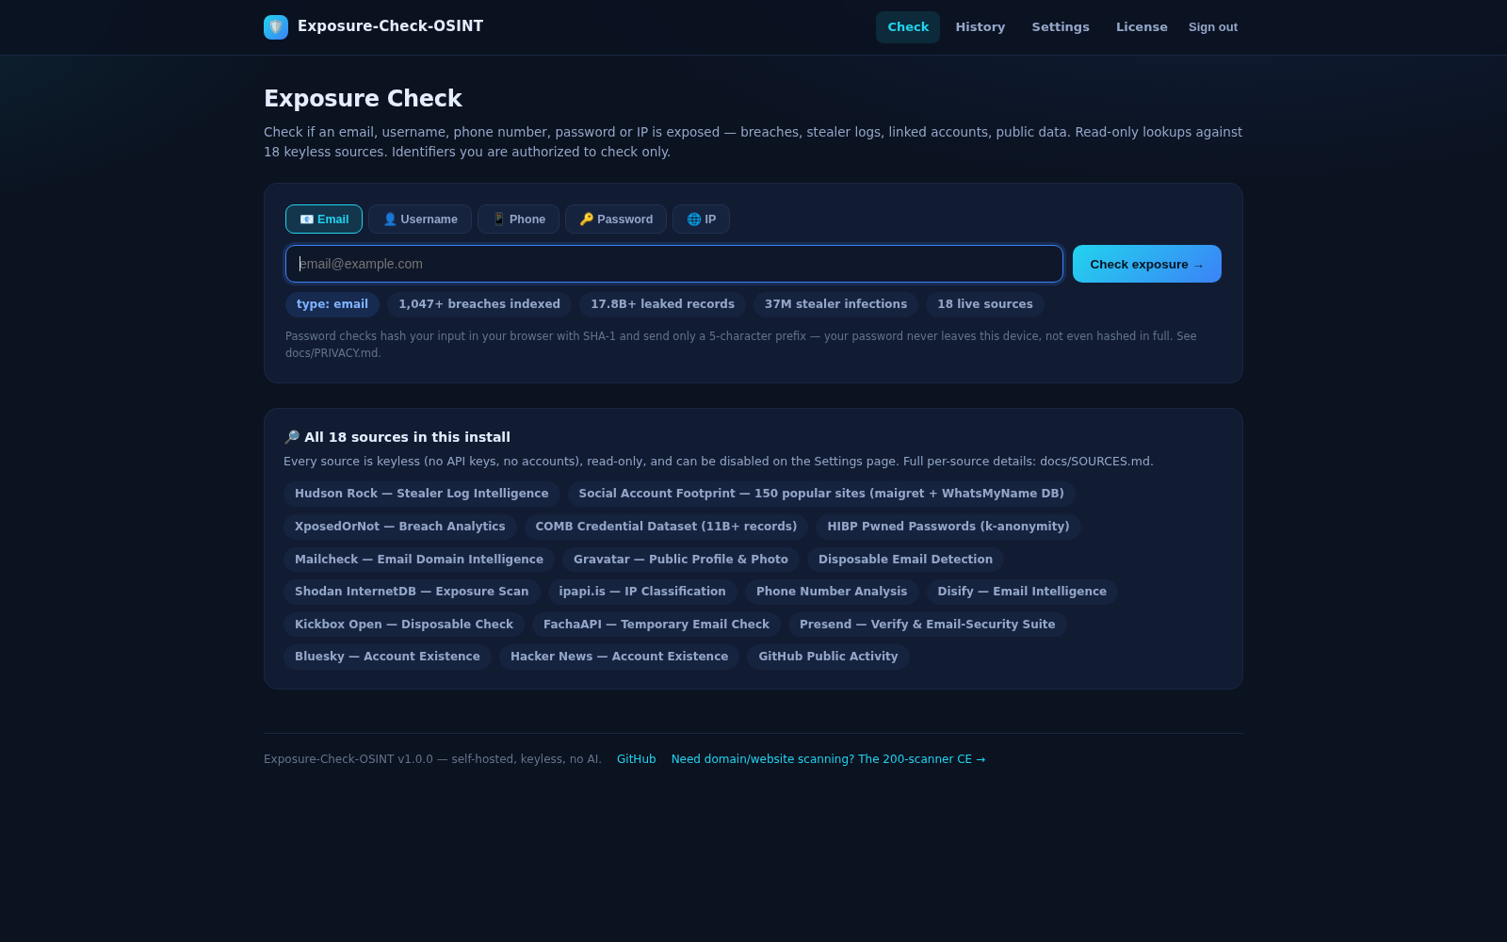This screenshot has width=1507, height=942.
Task: Click the Check exposure button
Action: [1147, 264]
